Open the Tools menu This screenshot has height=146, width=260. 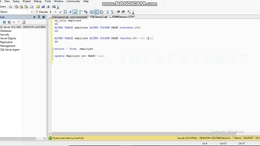(48, 1)
